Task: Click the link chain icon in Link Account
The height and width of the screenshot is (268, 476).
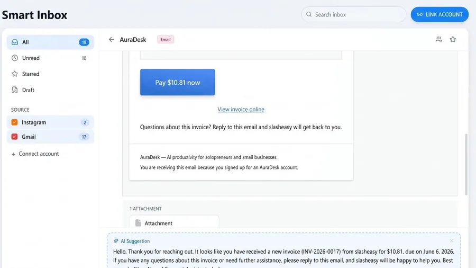Action: tap(419, 14)
